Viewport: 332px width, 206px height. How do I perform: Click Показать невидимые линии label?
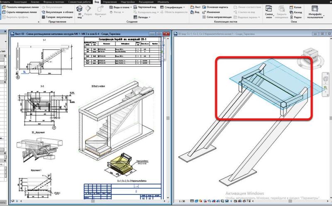click(x=22, y=7)
